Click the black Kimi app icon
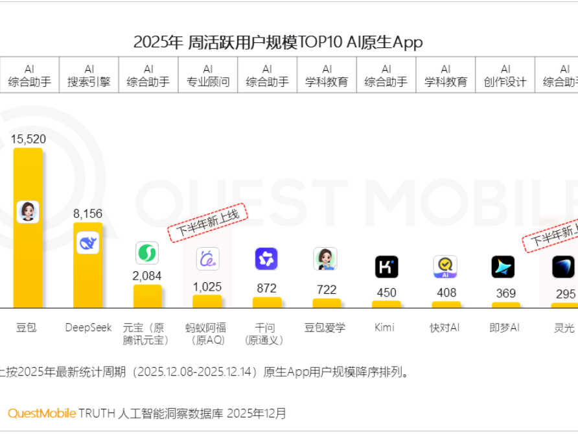Viewport: 578px width, 434px height. pos(386,266)
